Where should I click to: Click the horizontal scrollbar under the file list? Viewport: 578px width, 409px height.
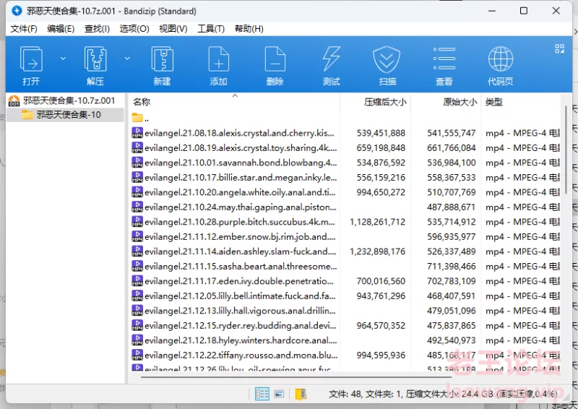[296, 377]
